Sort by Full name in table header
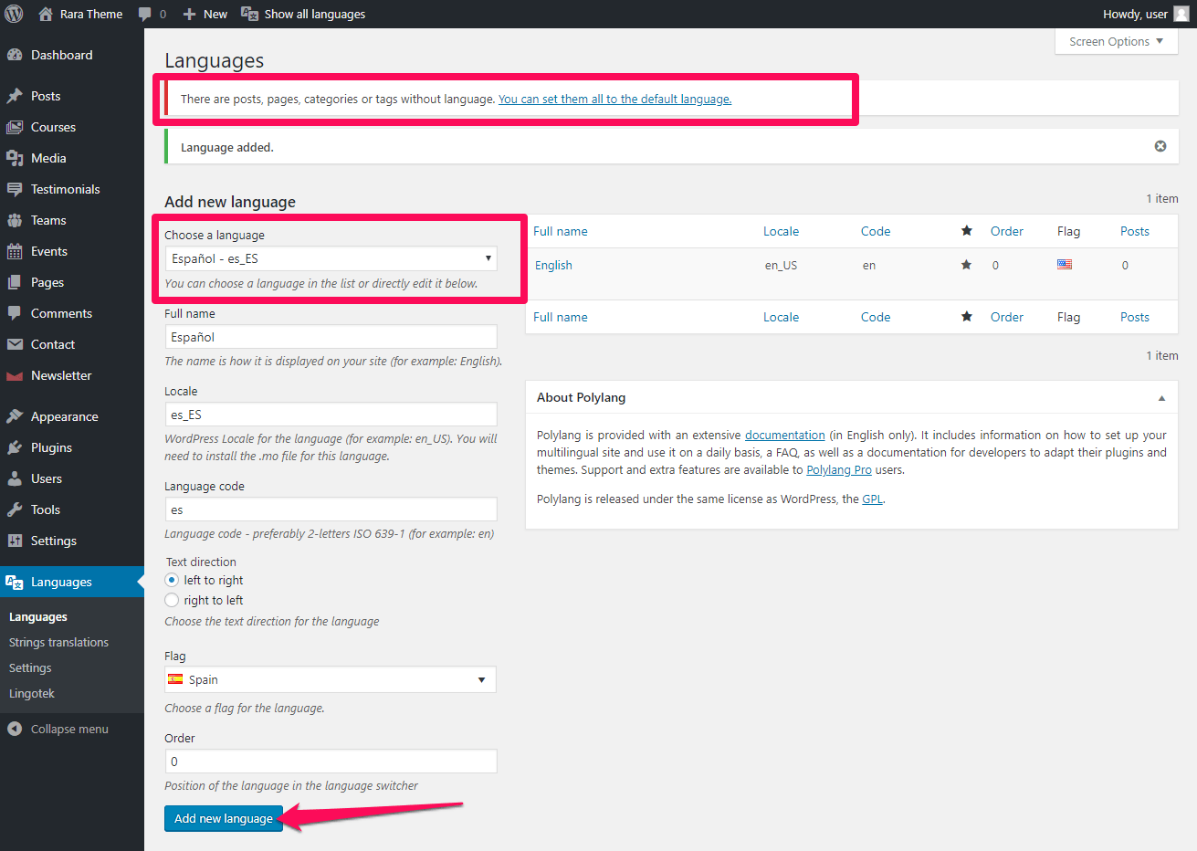 [x=561, y=231]
